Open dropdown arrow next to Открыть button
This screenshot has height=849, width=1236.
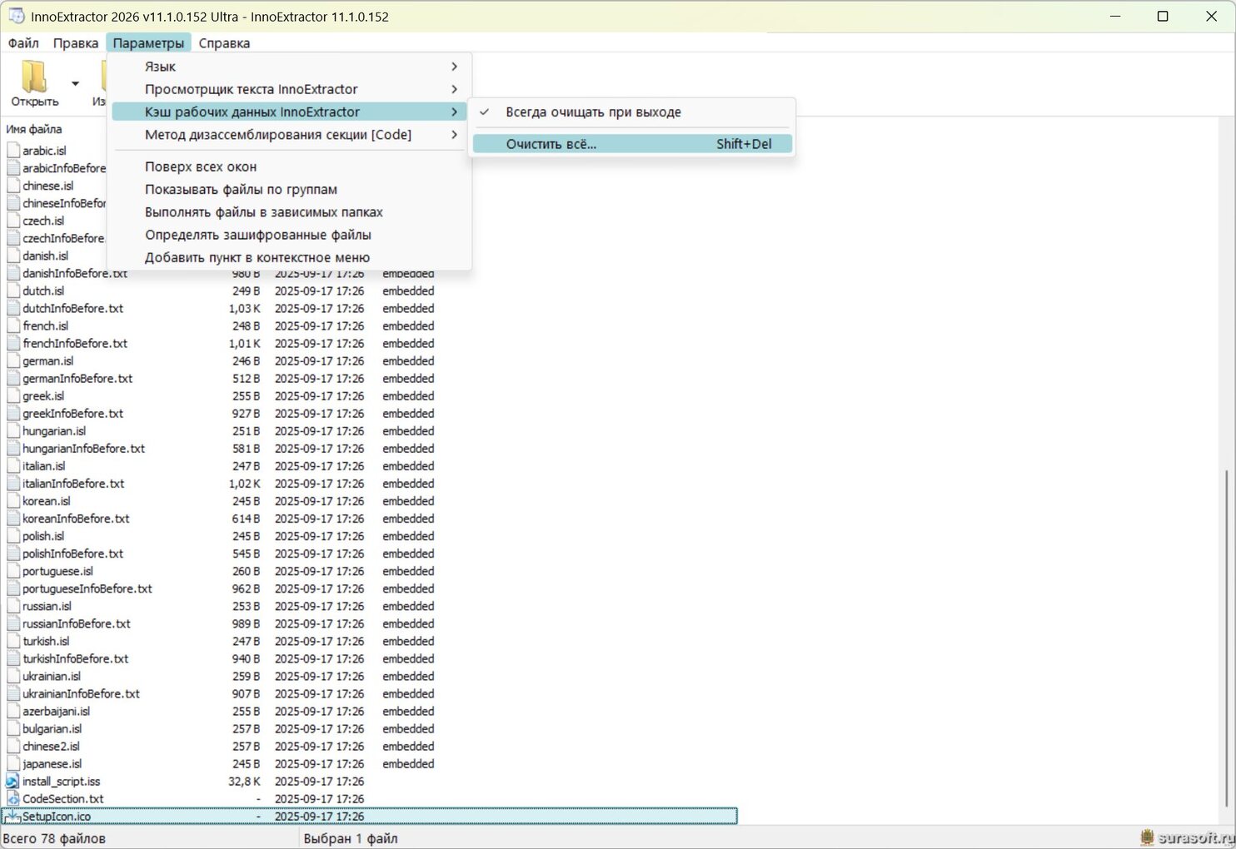click(x=75, y=84)
